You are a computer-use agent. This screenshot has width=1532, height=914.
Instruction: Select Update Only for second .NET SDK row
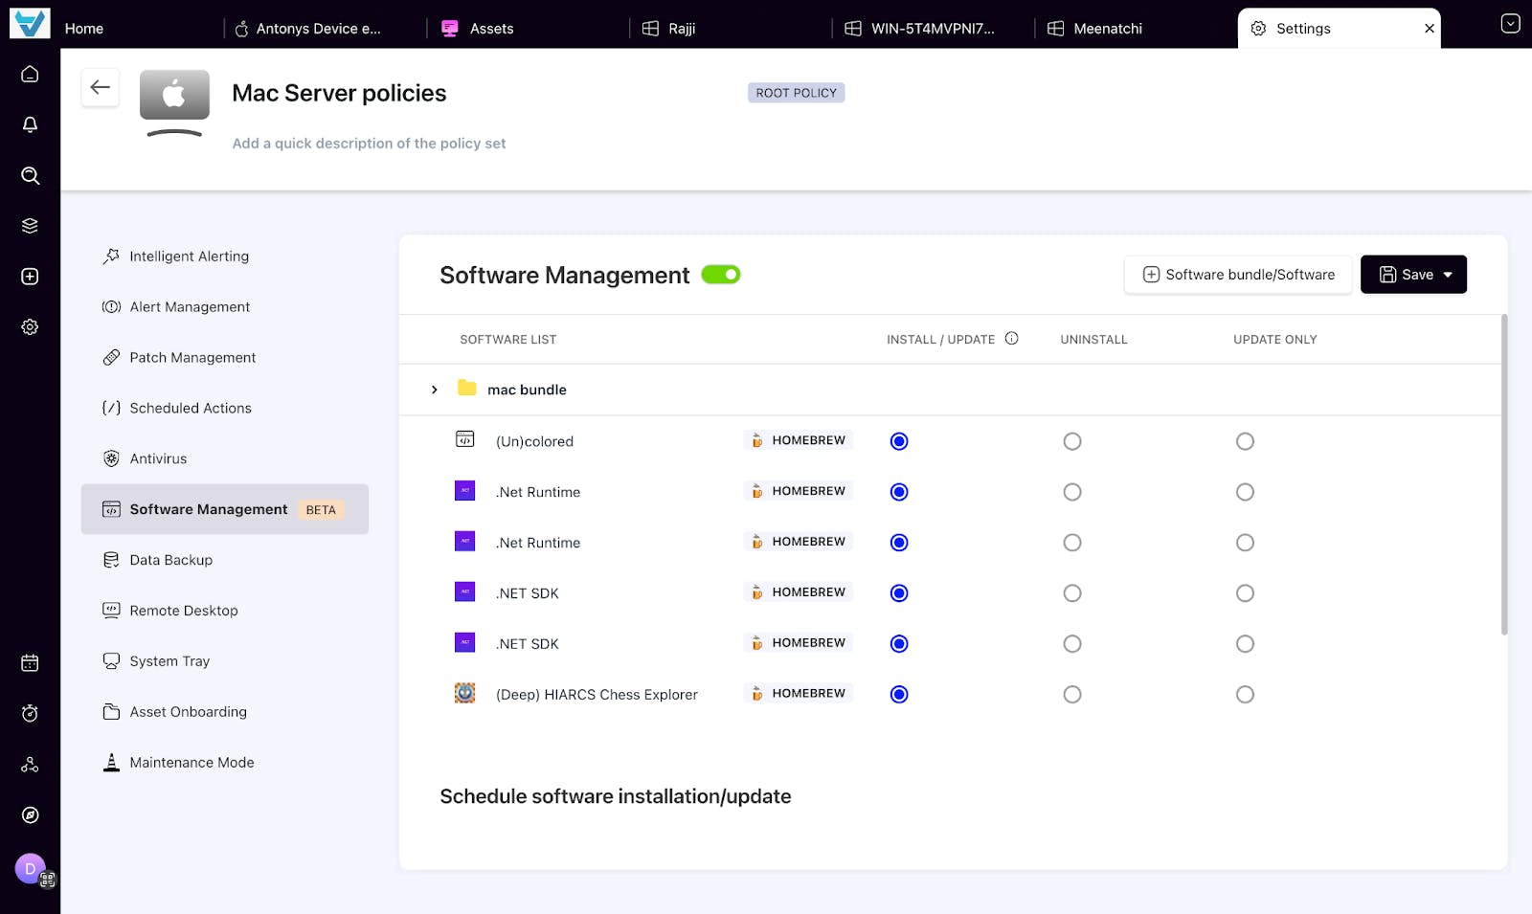tap(1245, 644)
